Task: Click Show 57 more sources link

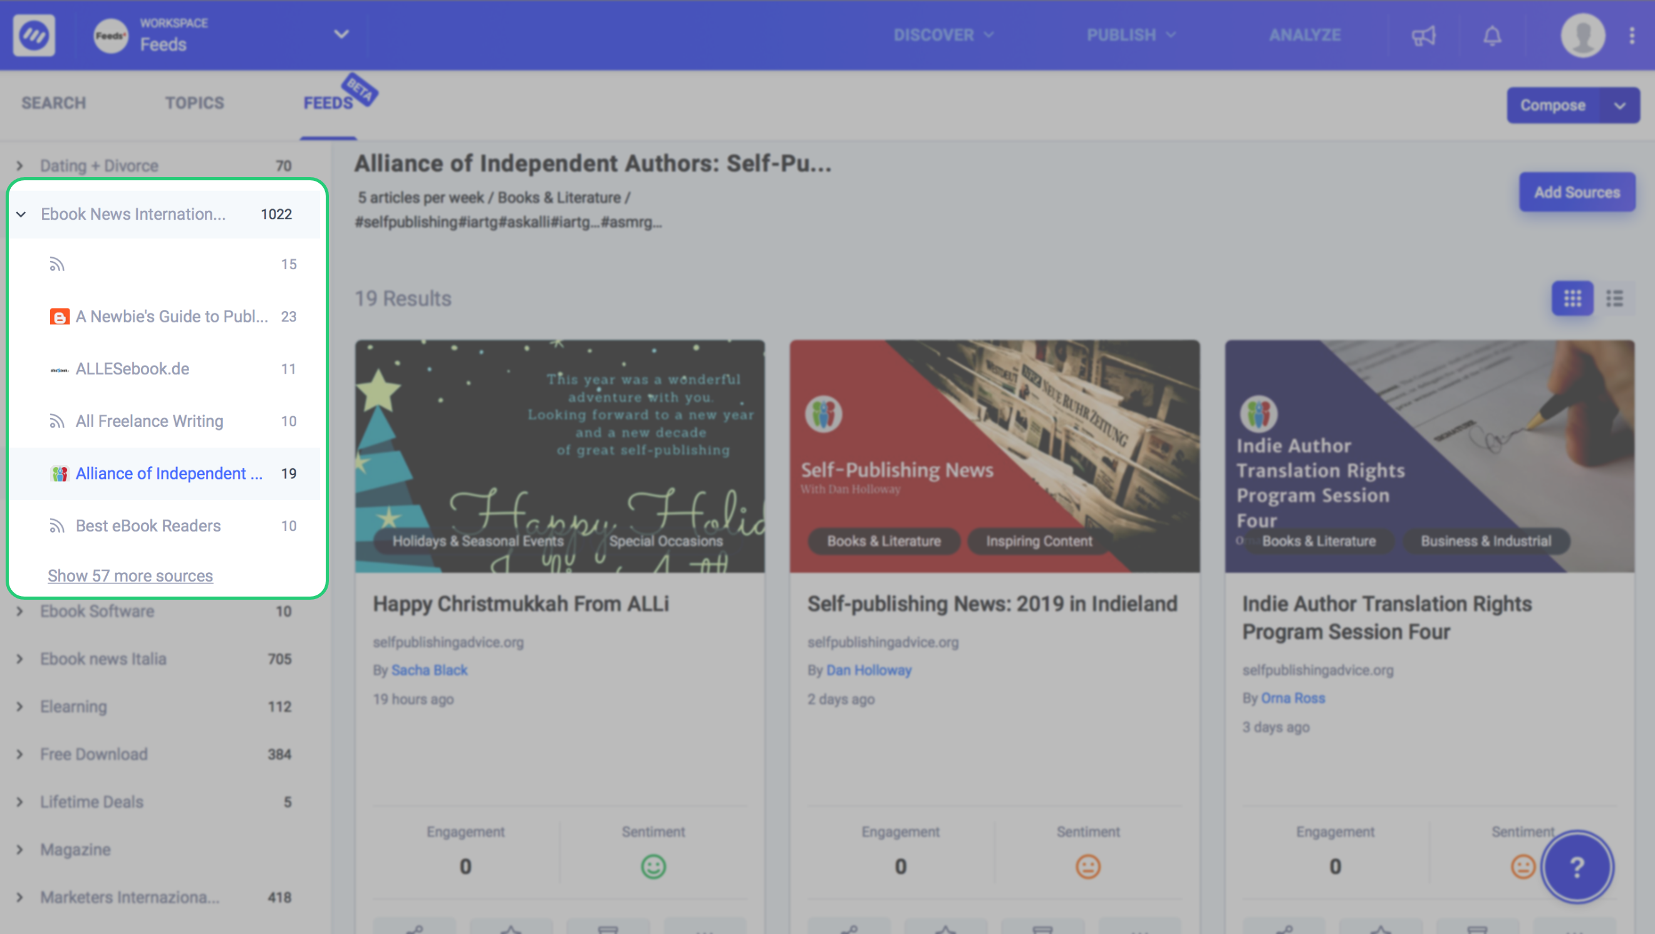Action: click(130, 576)
